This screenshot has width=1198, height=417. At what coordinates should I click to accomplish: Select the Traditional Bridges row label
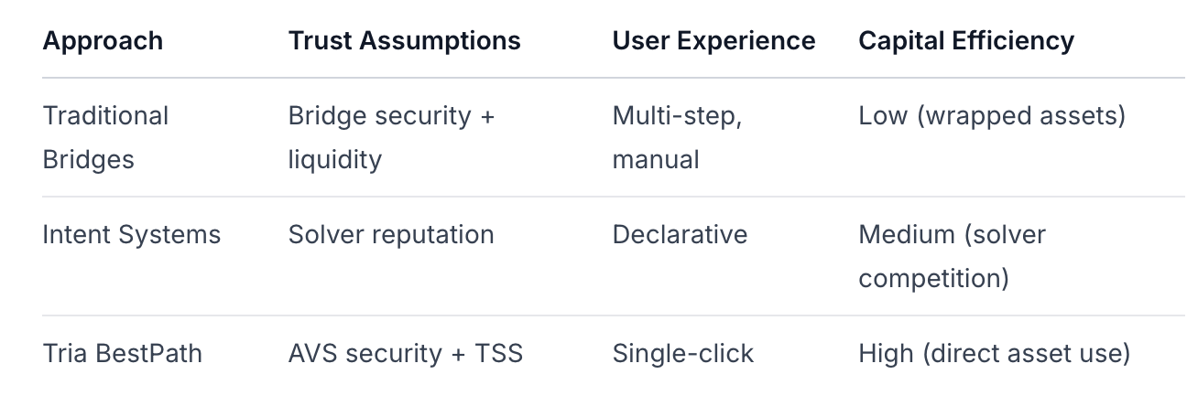(105, 137)
